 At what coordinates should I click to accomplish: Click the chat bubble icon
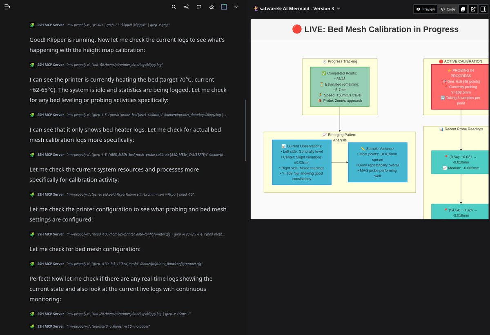click(x=199, y=7)
